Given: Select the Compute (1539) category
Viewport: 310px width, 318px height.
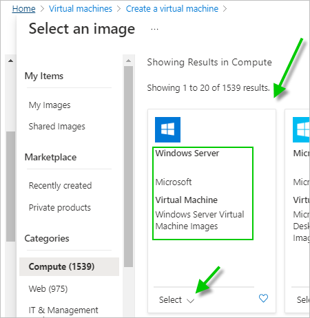Looking at the screenshot, I should point(69,266).
